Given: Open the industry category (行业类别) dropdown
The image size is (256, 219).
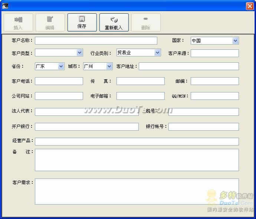Looking at the screenshot, I should pyautogui.click(x=157, y=53).
